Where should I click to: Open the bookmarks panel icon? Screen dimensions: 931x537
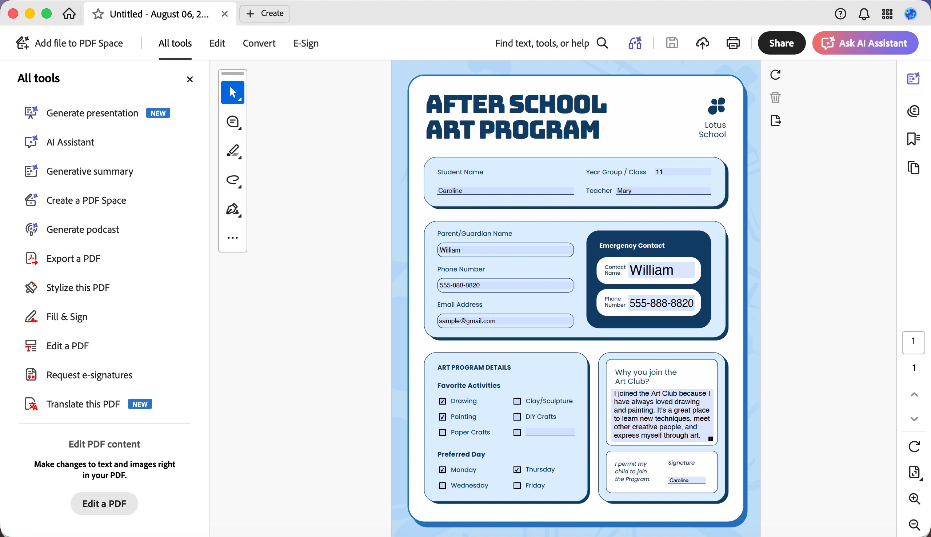tap(913, 139)
